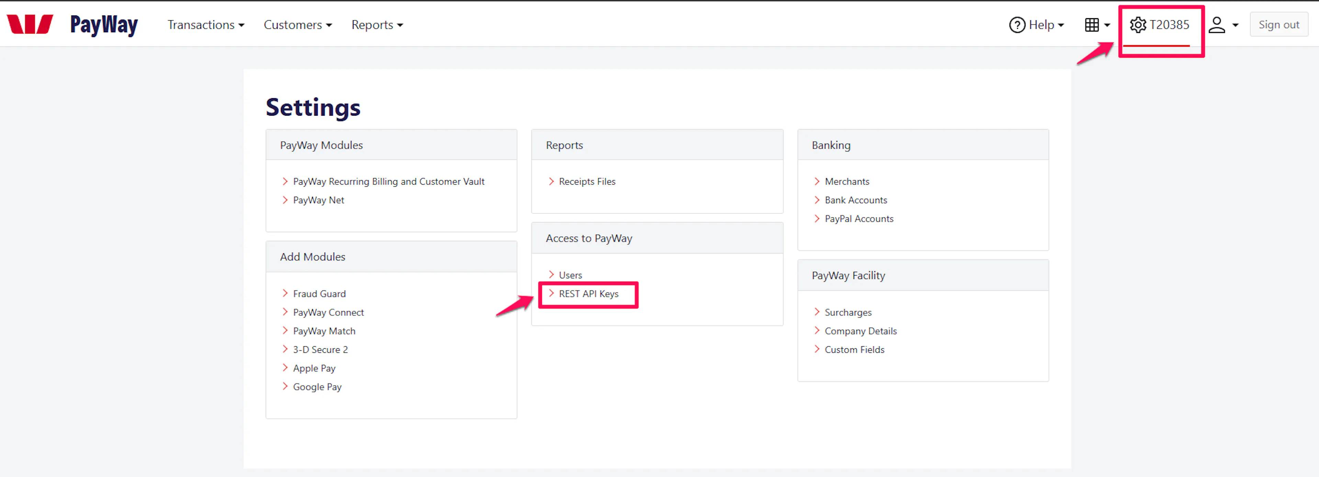
Task: Click the chevron next to Google Pay
Action: click(x=285, y=386)
